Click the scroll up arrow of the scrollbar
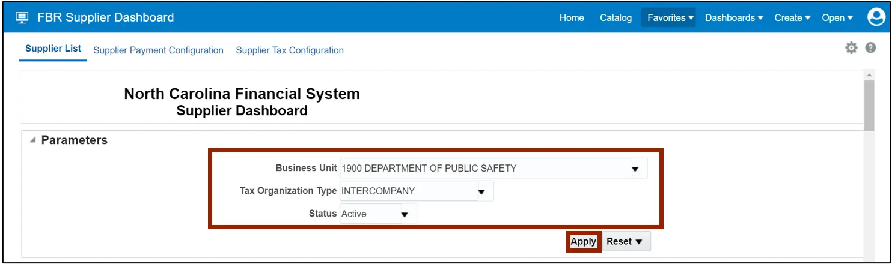 [x=869, y=75]
